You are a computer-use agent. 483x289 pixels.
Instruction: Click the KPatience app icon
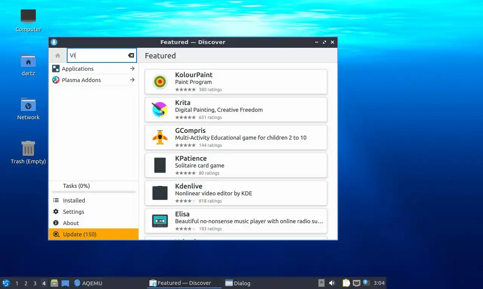pyautogui.click(x=160, y=165)
